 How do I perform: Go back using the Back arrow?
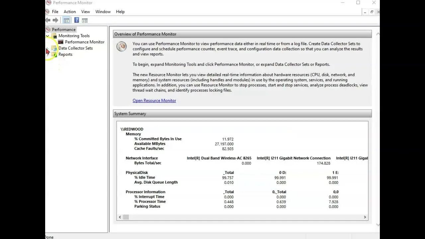(x=48, y=20)
